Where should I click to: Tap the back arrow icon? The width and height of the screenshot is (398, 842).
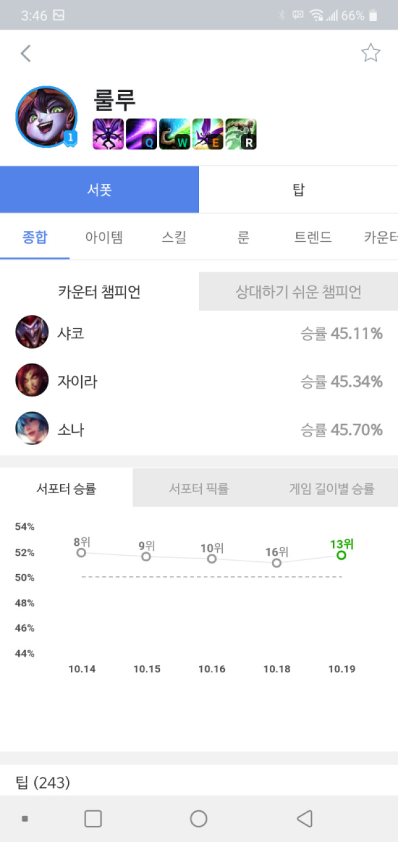(25, 54)
